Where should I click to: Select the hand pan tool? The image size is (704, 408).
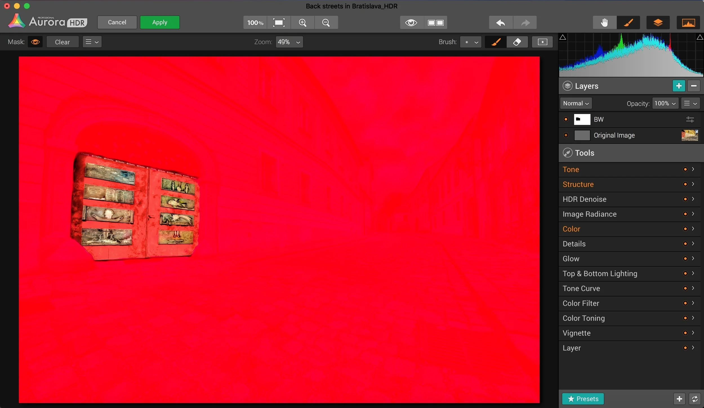[604, 23]
